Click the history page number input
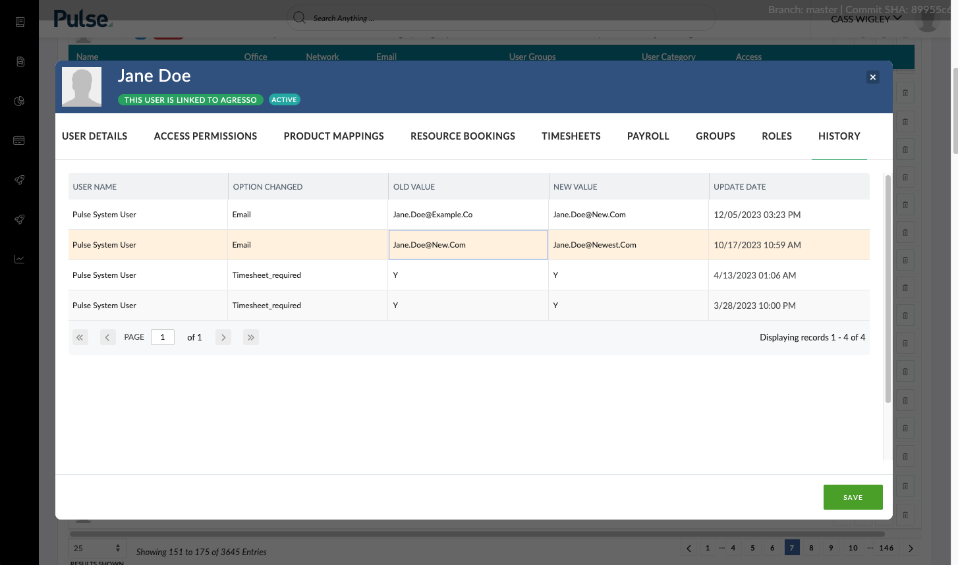Screen dimensions: 958x565 (163, 337)
